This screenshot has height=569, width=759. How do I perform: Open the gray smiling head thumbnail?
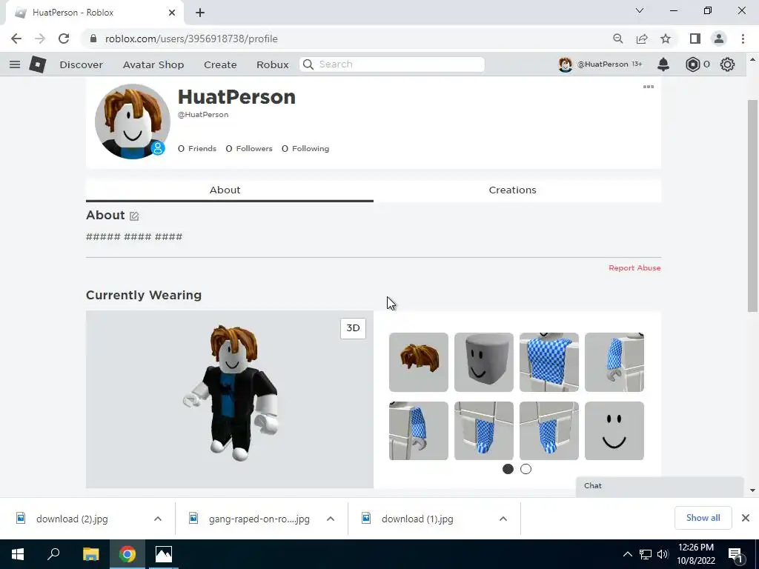[483, 362]
